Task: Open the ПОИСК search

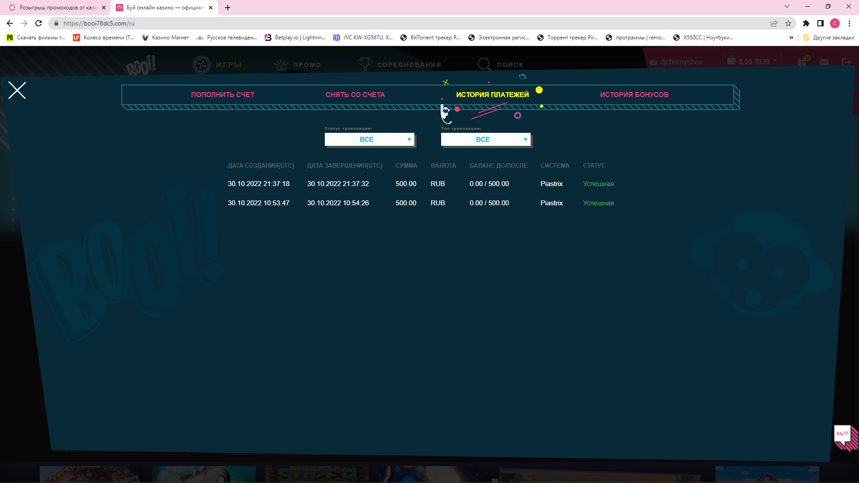Action: [500, 65]
